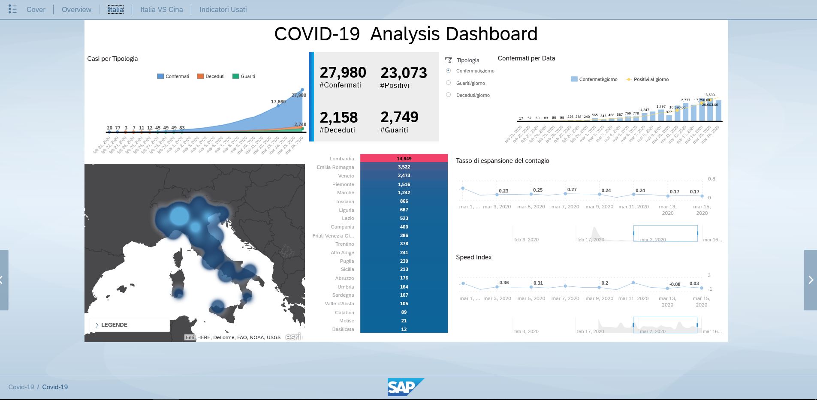Select Sicilia bar showing 213
Image resolution: width=817 pixels, height=400 pixels.
tap(404, 269)
